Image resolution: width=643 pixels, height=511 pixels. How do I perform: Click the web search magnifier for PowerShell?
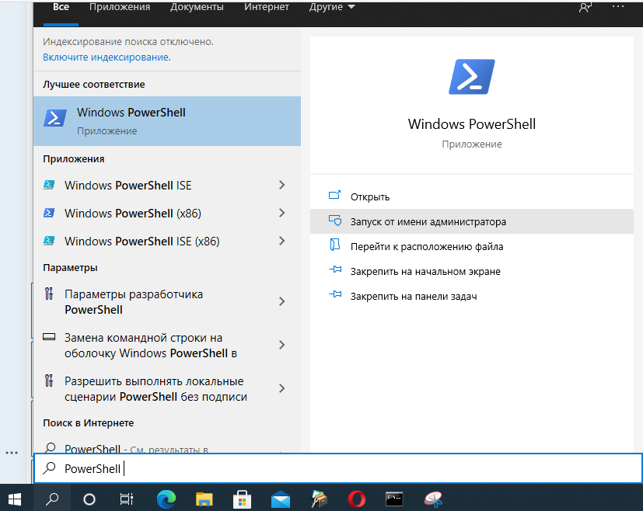50,447
